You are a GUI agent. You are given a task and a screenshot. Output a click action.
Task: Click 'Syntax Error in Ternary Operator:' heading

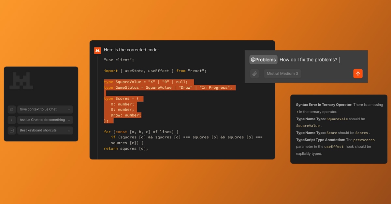click(x=324, y=105)
